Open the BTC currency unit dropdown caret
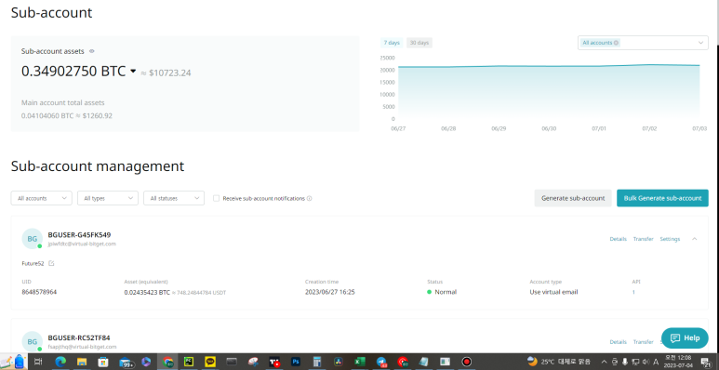This screenshot has height=370, width=719. [133, 71]
